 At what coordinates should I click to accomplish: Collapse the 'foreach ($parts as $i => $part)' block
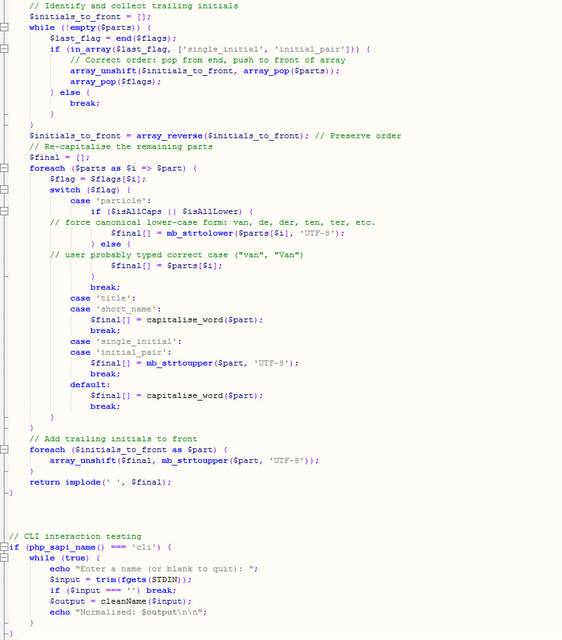tap(4, 168)
